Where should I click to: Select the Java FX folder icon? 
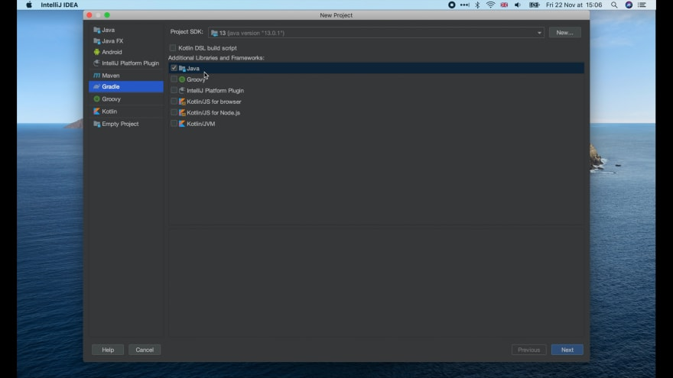(x=97, y=41)
